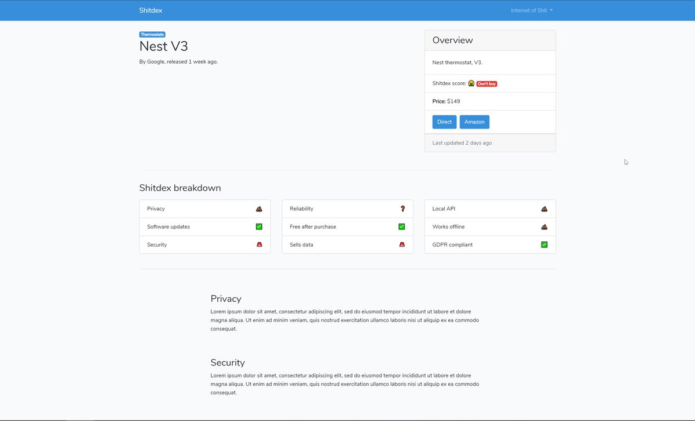
Task: Click 'By Google, released 1 week ago' text
Action: 178,61
